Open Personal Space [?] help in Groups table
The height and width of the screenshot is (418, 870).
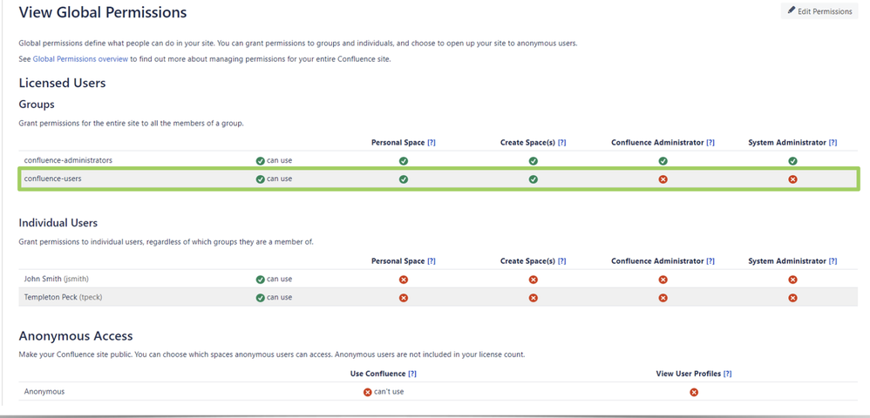click(x=432, y=143)
